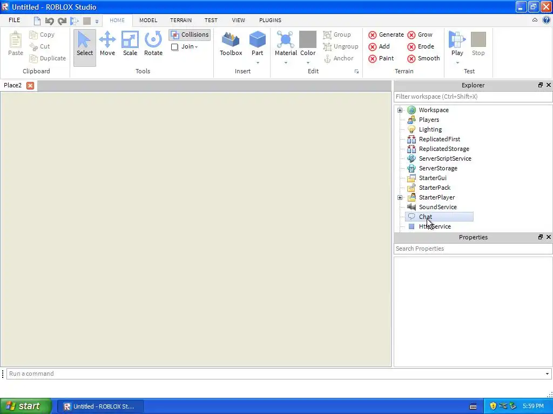Click the Ungroup button
The width and height of the screenshot is (553, 414).
[x=341, y=46]
